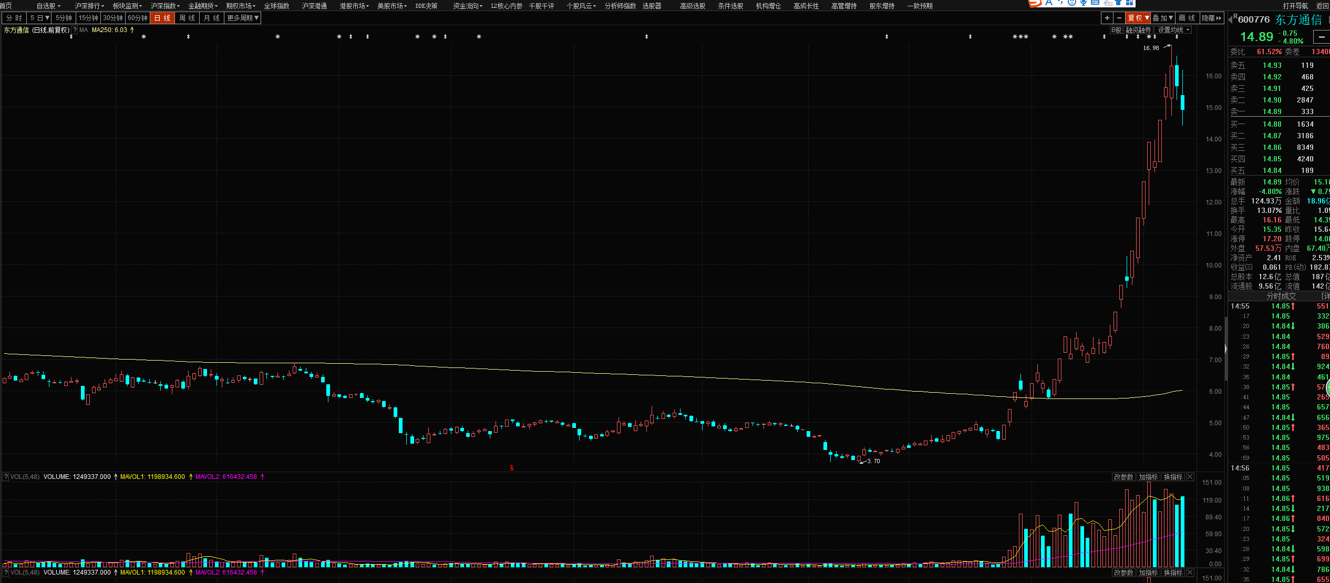This screenshot has height=583, width=1330.
Task: Toggle the 融资融券 margin trading button
Action: (1138, 30)
